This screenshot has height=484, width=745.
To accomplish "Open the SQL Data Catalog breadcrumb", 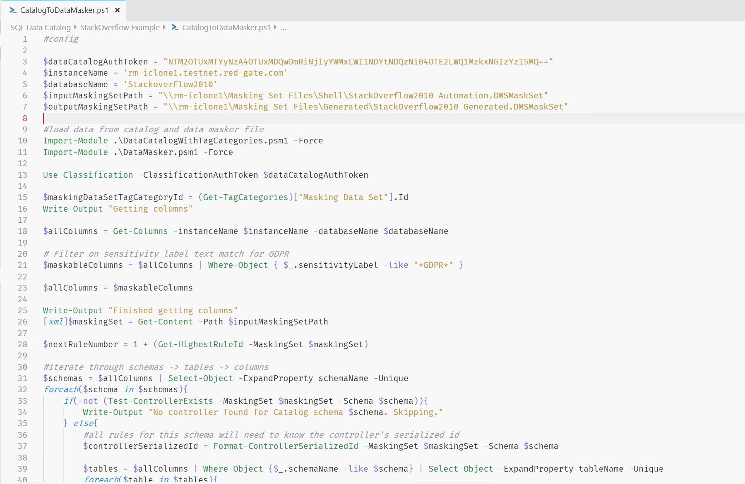I will pyautogui.click(x=41, y=28).
